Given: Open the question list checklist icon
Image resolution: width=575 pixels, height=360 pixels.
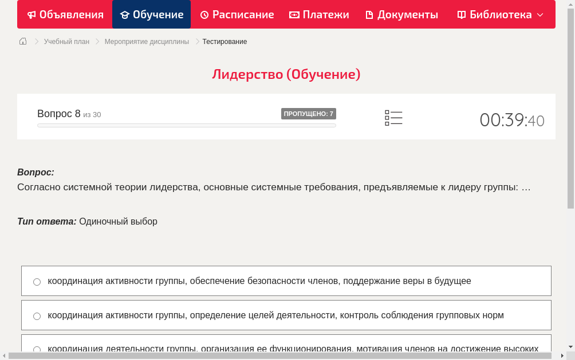Looking at the screenshot, I should click(x=393, y=117).
